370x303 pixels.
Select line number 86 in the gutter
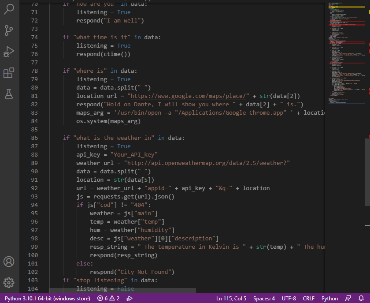[x=34, y=138]
